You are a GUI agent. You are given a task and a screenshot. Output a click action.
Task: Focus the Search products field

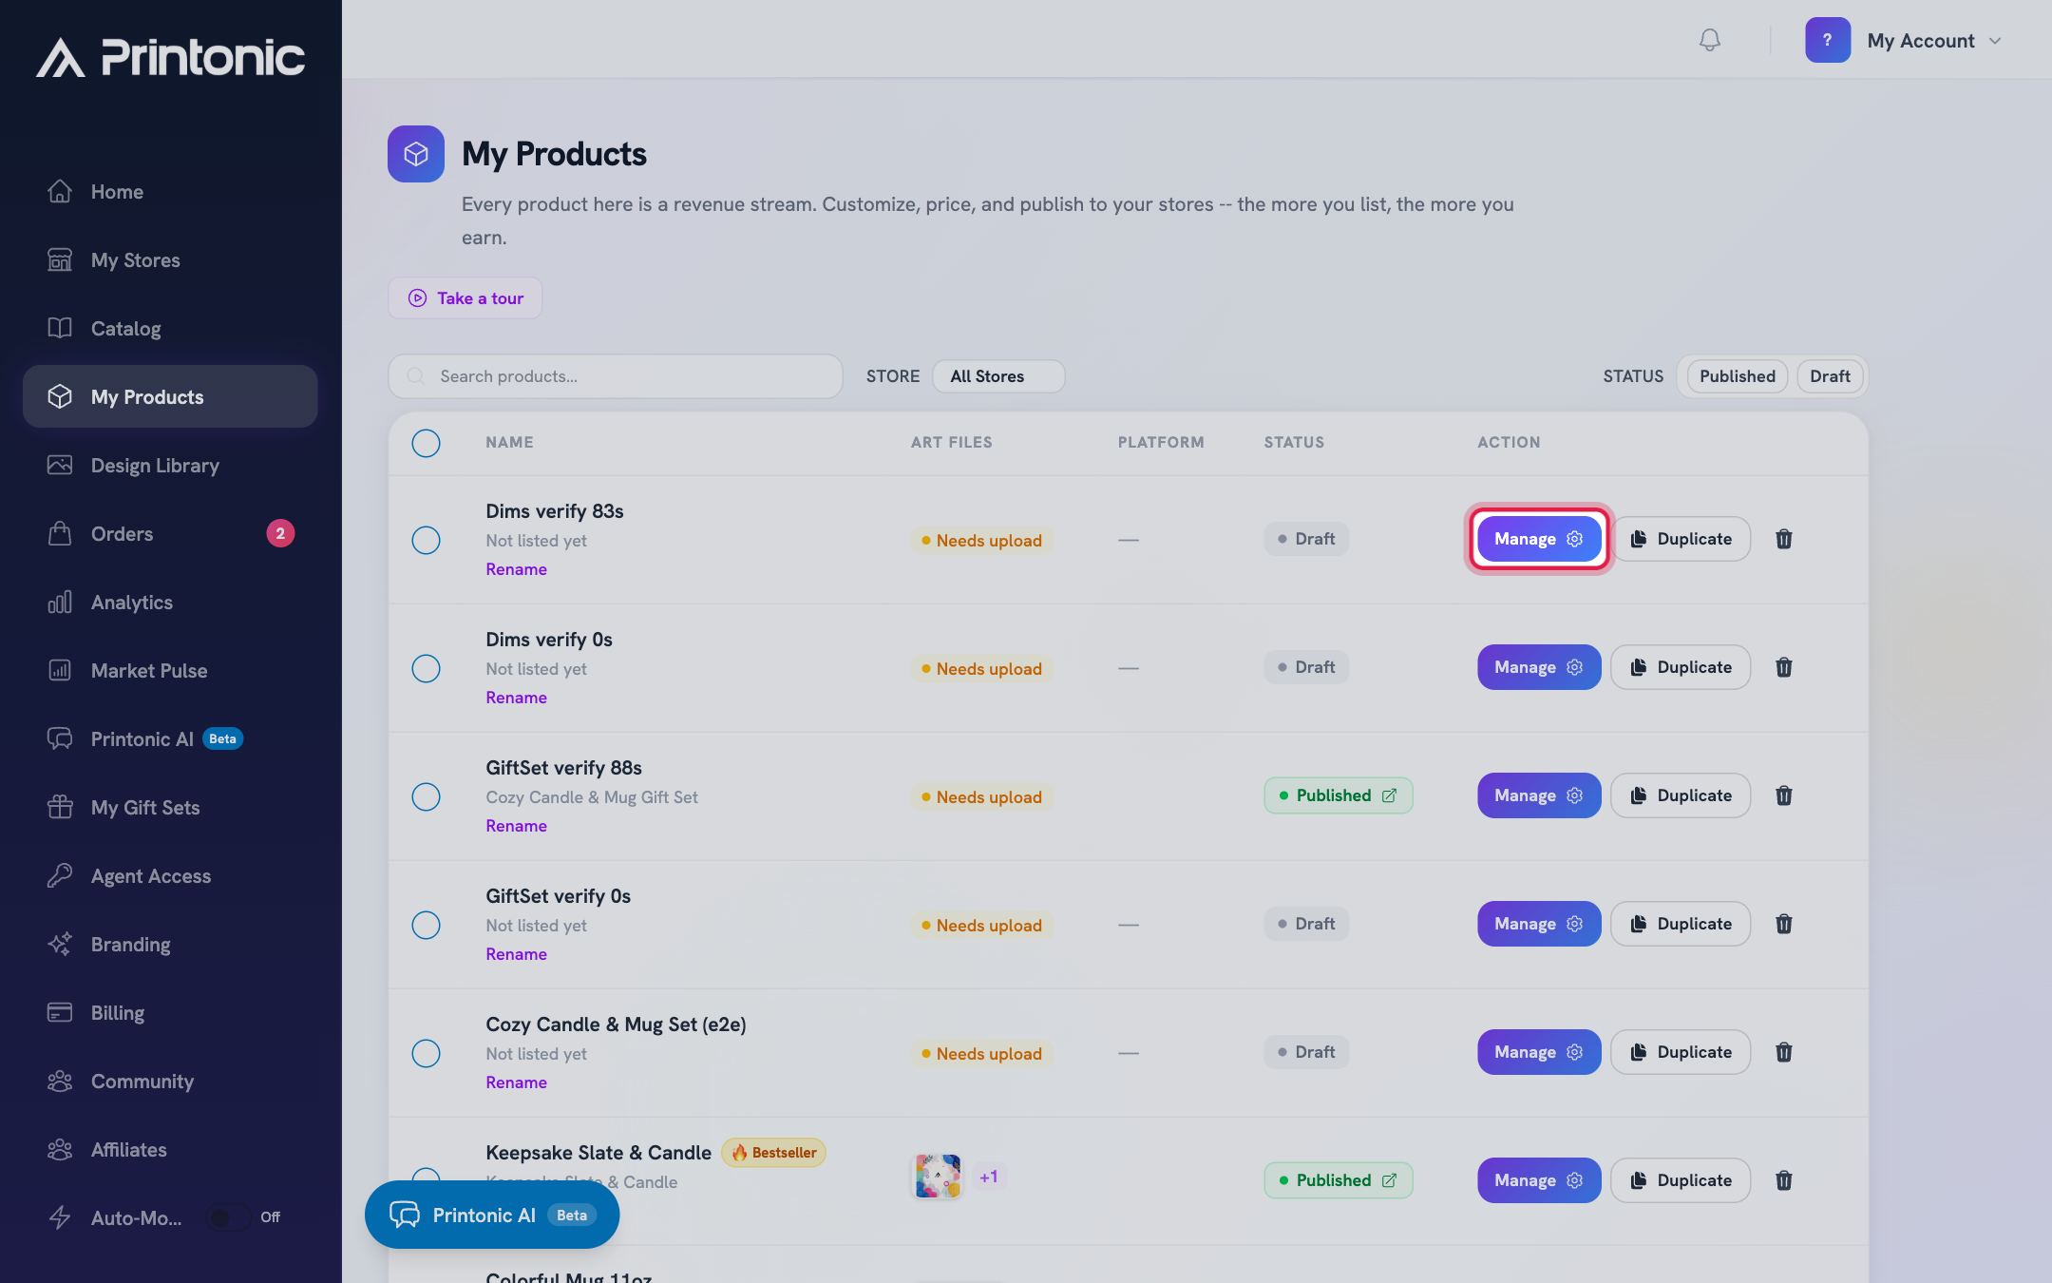tap(616, 376)
